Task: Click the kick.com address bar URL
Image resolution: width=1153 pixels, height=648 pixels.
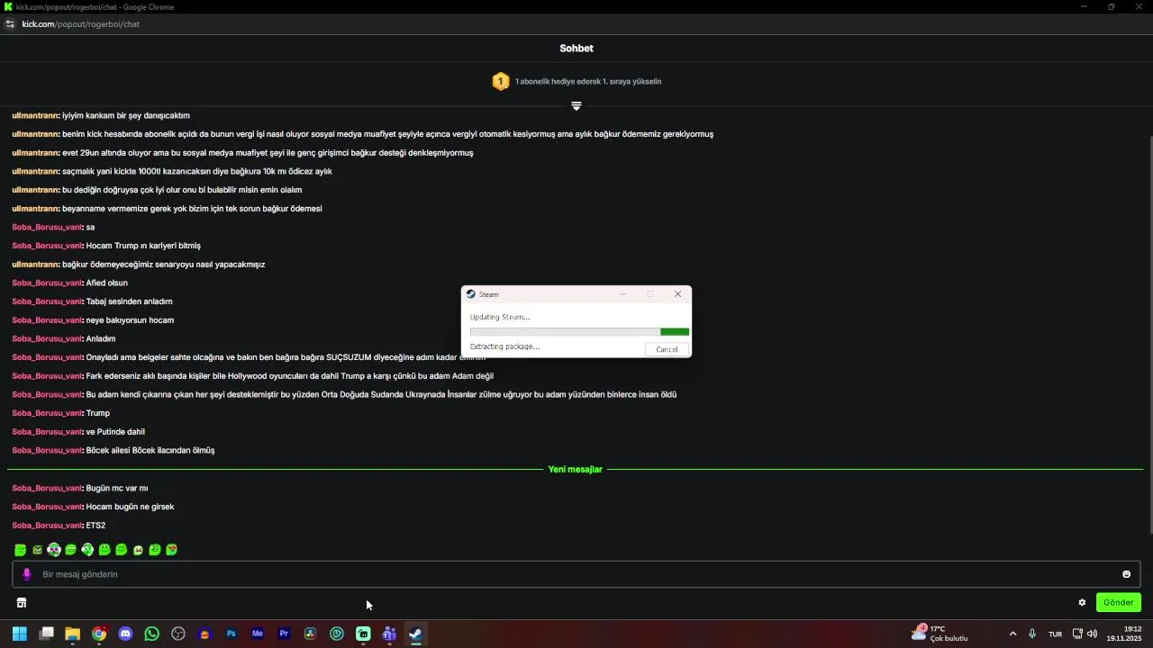Action: pyautogui.click(x=80, y=24)
